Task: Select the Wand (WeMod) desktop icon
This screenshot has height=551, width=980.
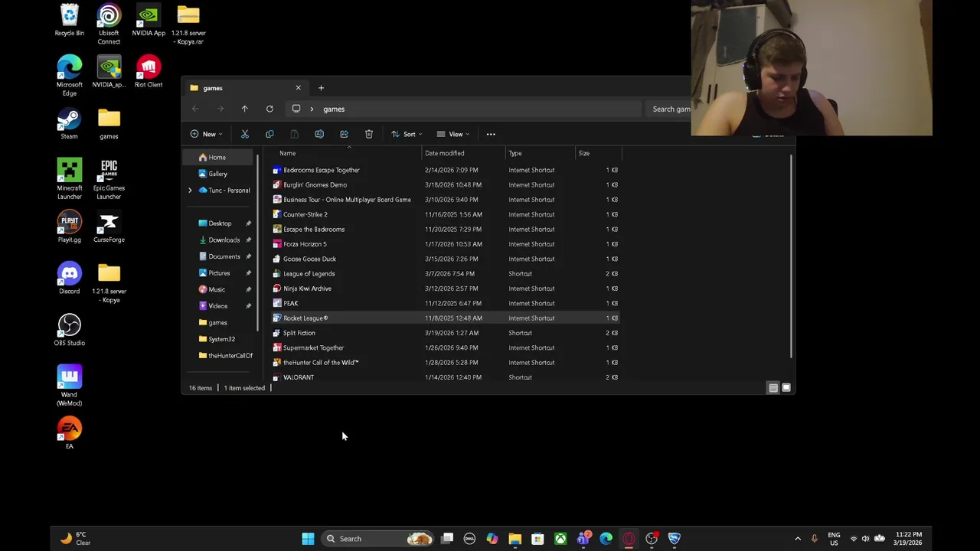Action: 69,386
